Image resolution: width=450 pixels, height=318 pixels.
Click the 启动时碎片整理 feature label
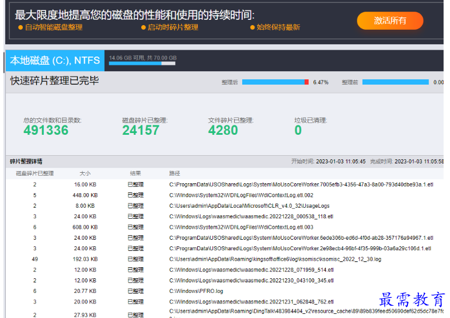[173, 27]
